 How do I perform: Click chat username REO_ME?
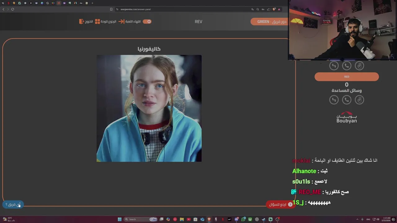pos(310,192)
